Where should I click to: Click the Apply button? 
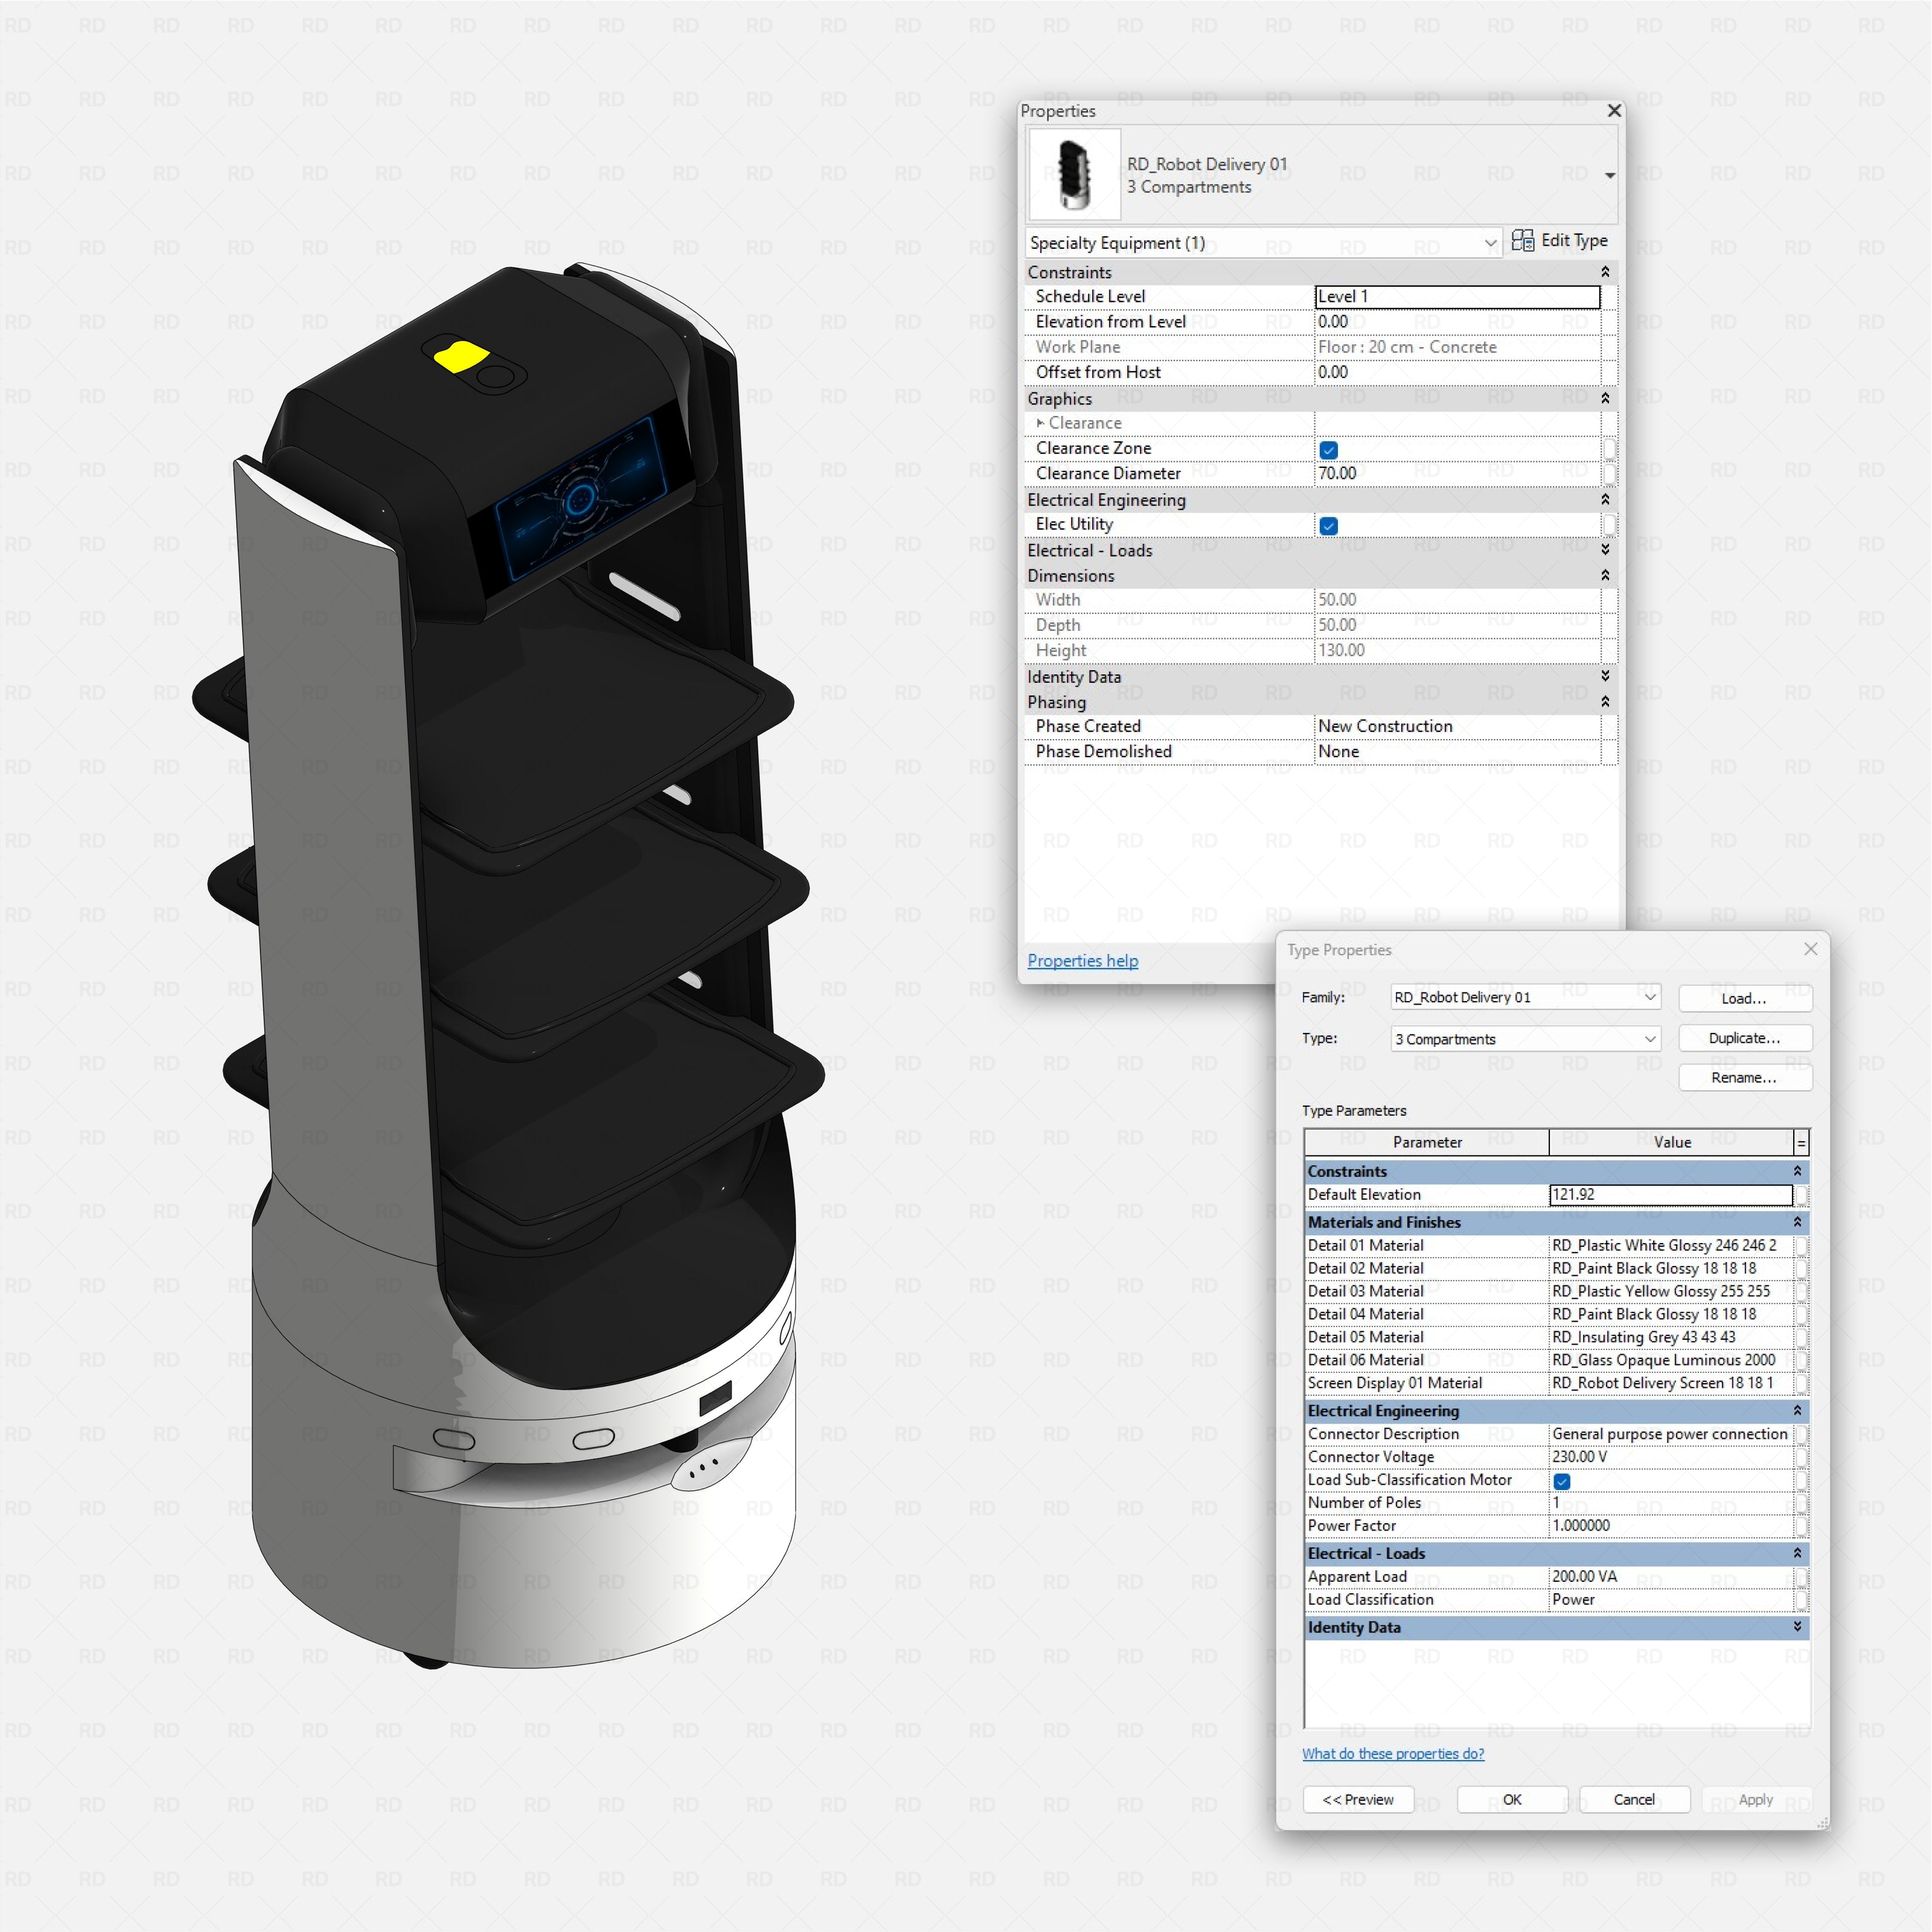click(x=1756, y=1800)
